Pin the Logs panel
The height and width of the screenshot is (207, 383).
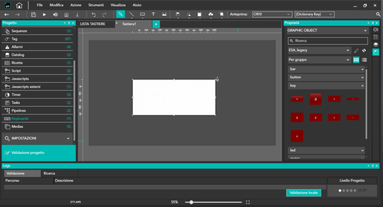point(373,166)
